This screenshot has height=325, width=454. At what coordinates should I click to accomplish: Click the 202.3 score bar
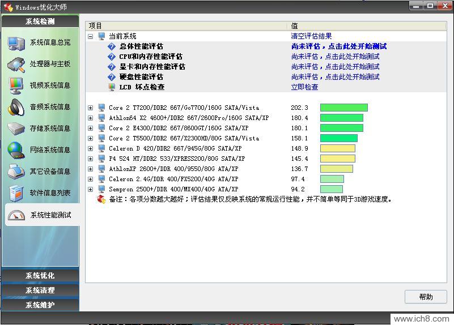click(344, 108)
